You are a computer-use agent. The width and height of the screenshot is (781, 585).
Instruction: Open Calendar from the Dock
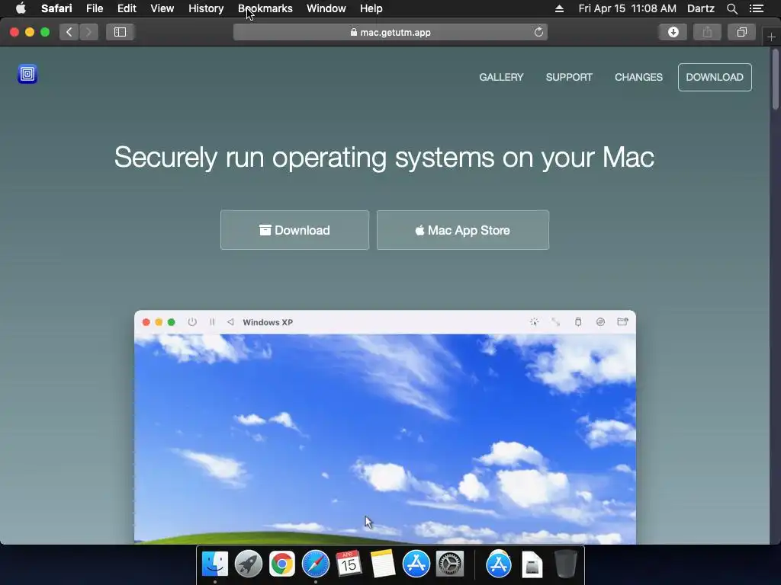349,564
